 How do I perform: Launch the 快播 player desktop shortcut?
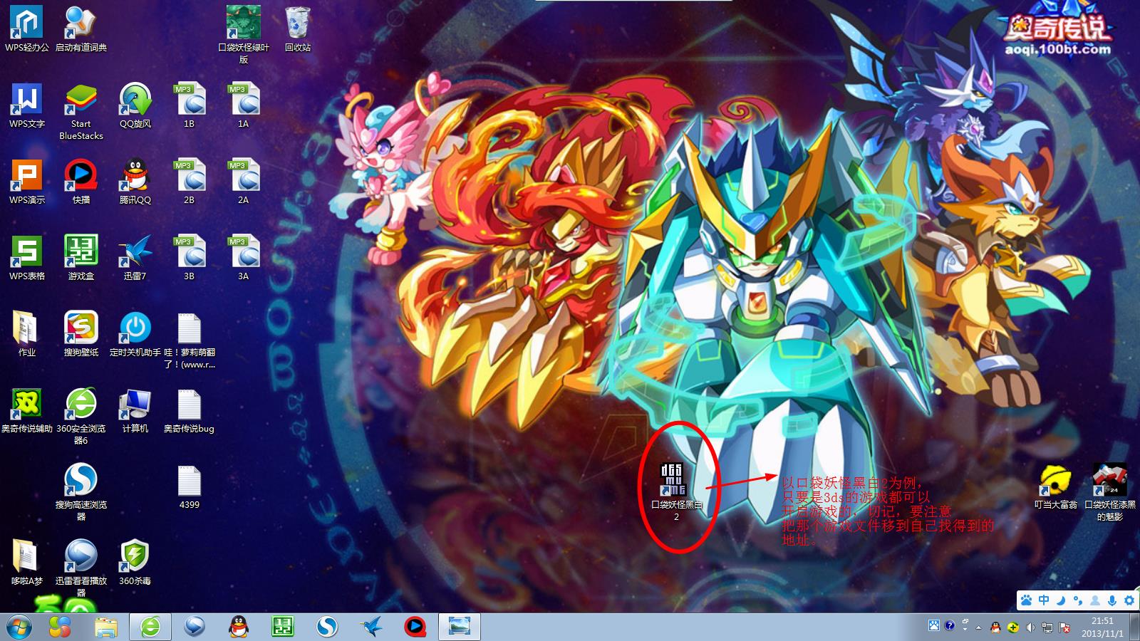tap(81, 182)
